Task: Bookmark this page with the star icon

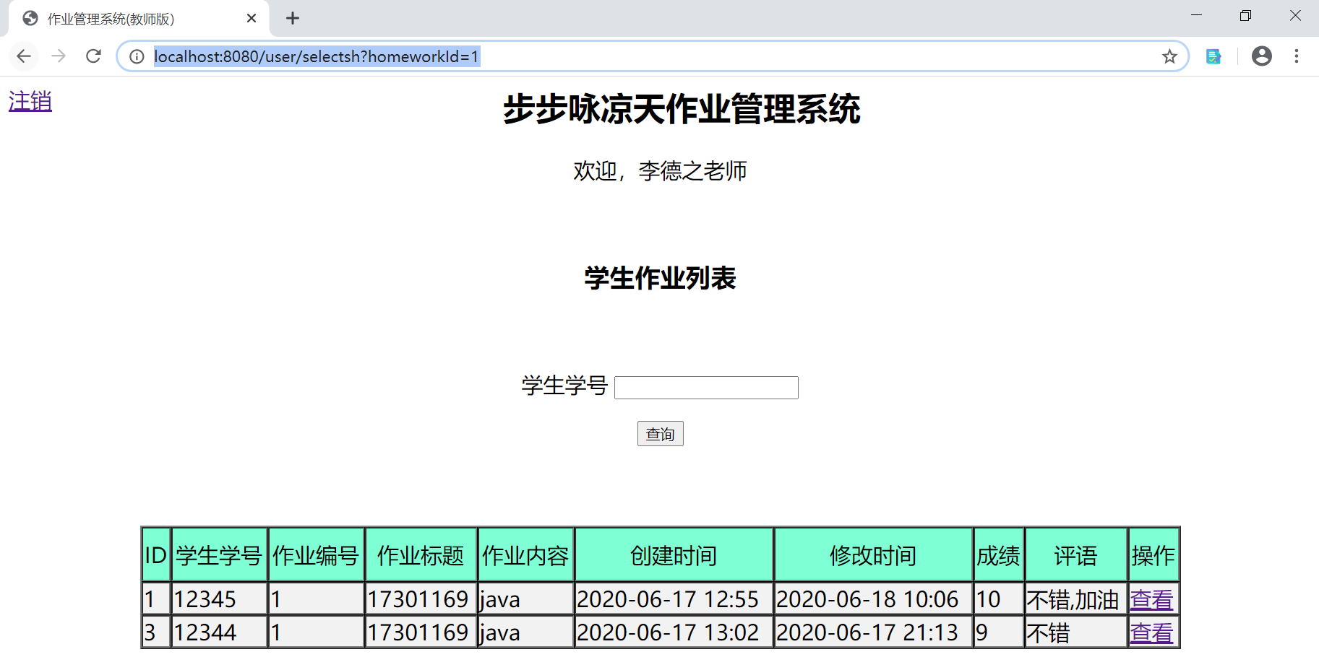Action: coord(1169,56)
